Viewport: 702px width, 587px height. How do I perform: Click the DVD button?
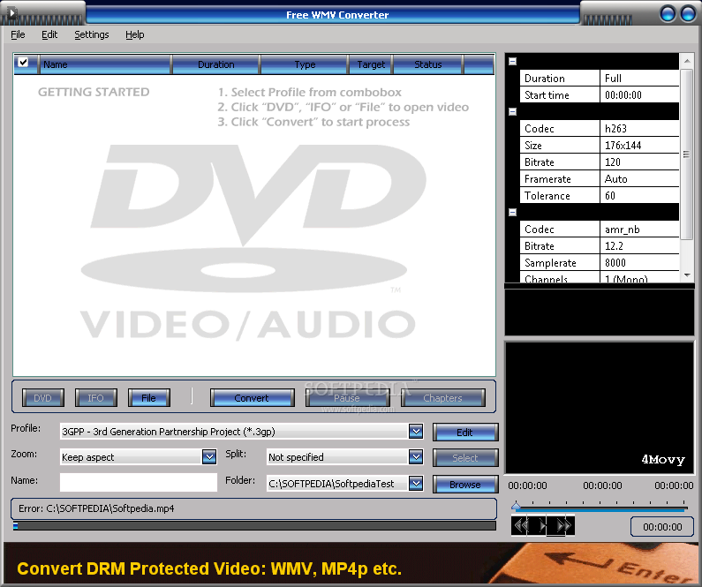click(x=43, y=398)
